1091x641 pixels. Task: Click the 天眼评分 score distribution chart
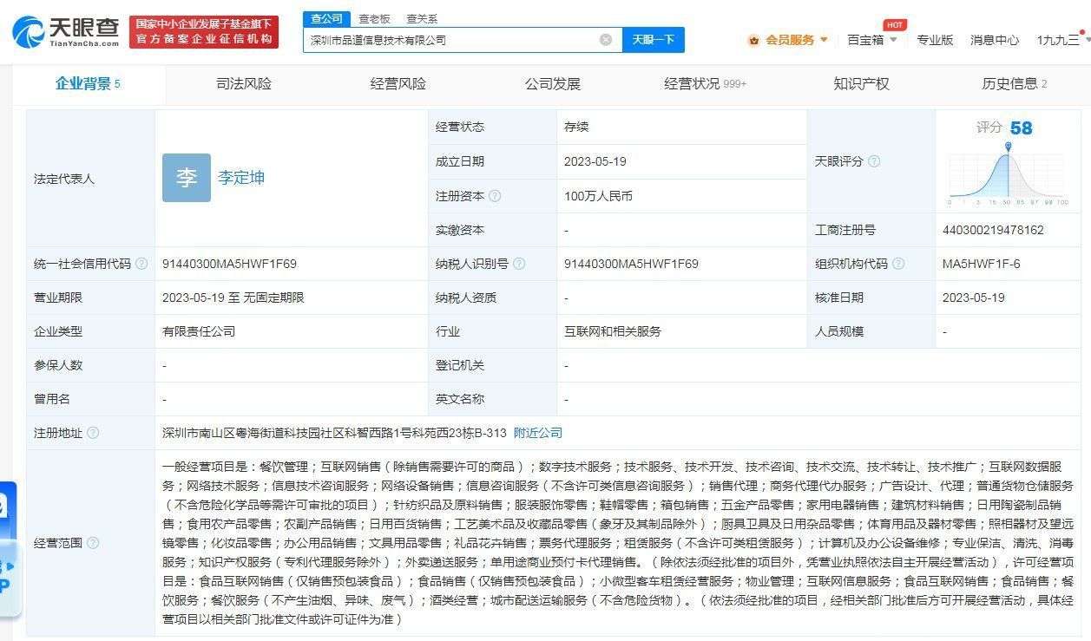(1008, 174)
